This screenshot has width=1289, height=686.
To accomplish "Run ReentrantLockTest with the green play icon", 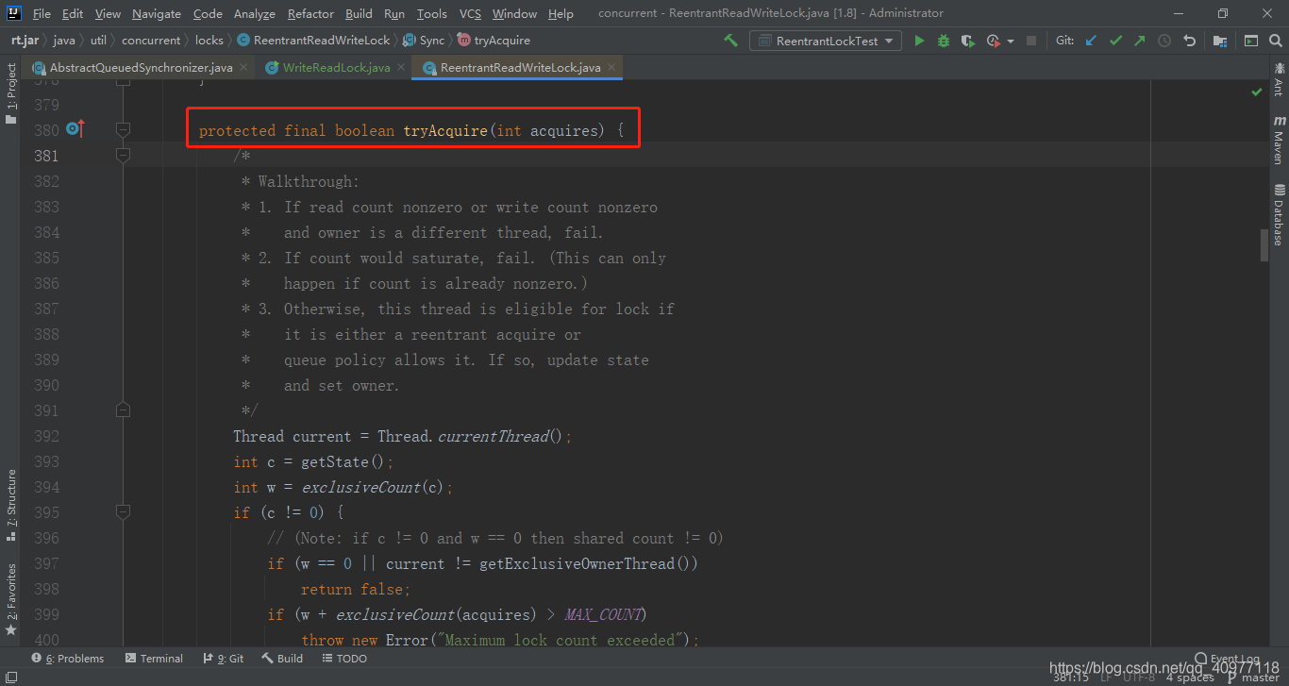I will point(919,41).
